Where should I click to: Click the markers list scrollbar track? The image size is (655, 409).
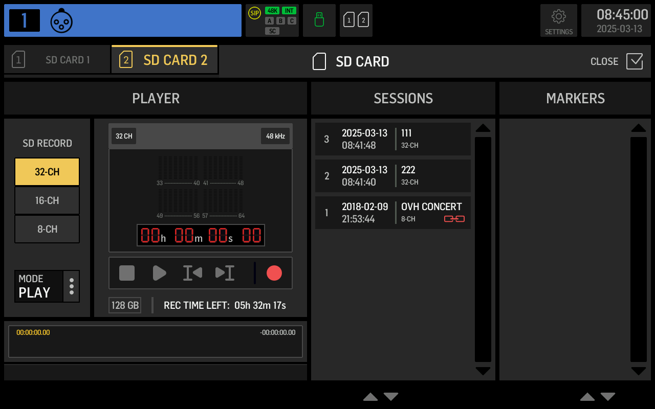tap(639, 249)
